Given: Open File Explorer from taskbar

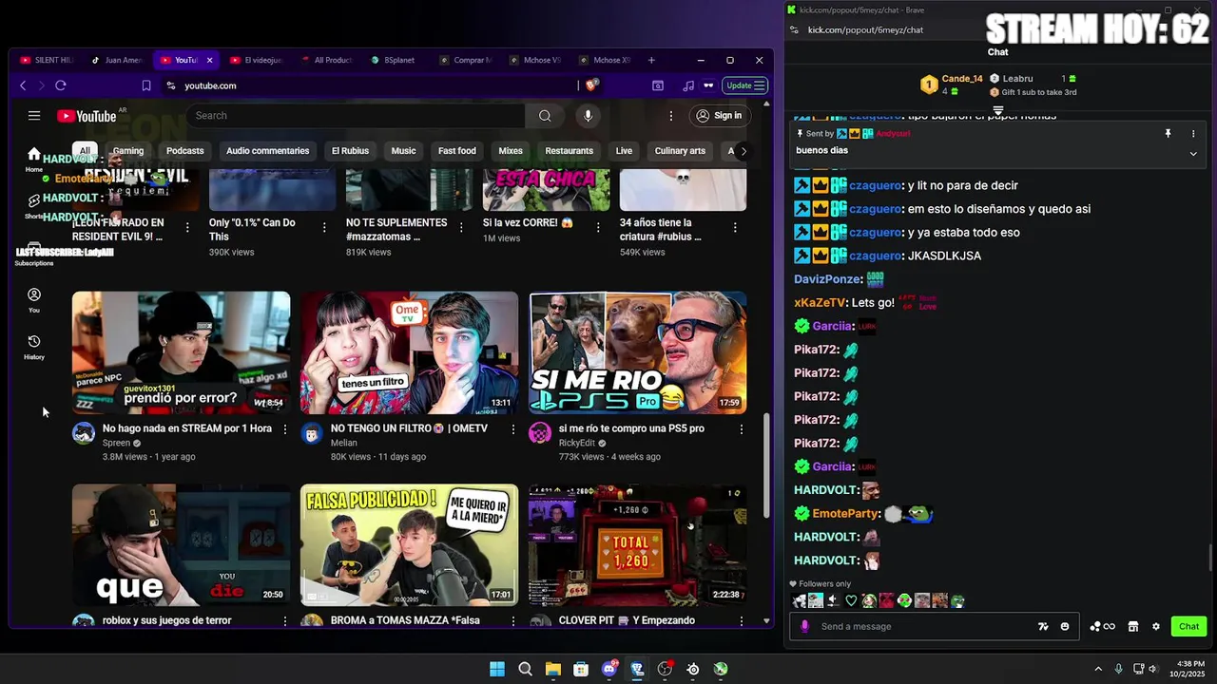Looking at the screenshot, I should click(x=552, y=669).
